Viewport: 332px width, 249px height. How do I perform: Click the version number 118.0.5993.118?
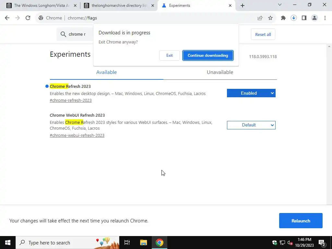tap(263, 57)
